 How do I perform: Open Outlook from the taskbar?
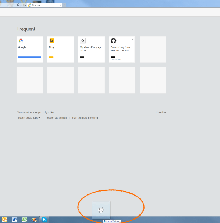(x=5, y=220)
